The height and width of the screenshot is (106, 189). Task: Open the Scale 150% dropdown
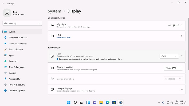coord(169,56)
